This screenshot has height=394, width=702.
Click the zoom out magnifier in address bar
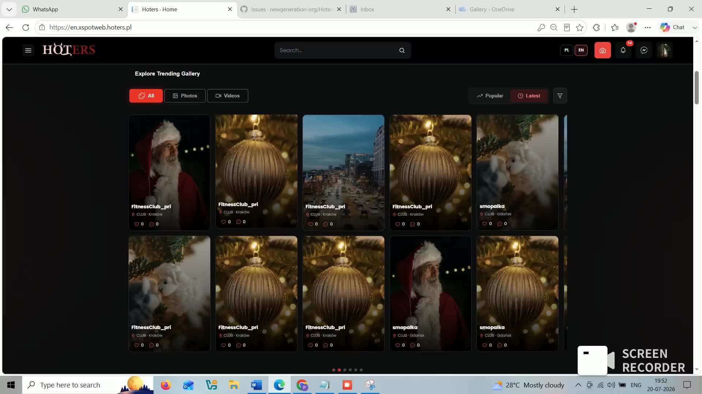pyautogui.click(x=554, y=27)
